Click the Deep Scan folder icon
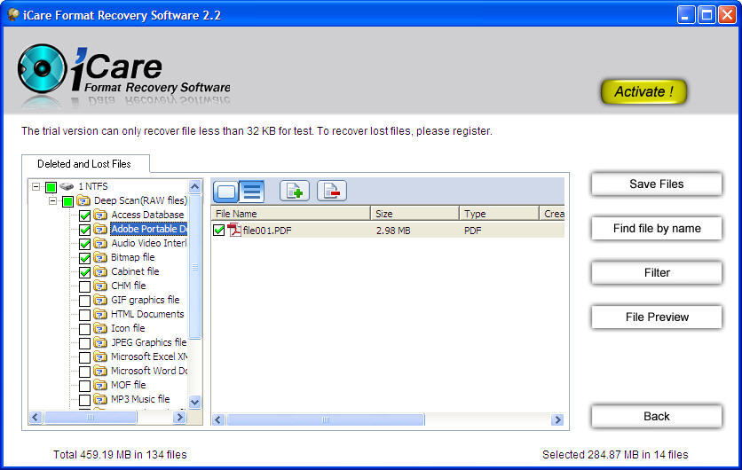Screen dimensions: 742x470 pyautogui.click(x=84, y=200)
